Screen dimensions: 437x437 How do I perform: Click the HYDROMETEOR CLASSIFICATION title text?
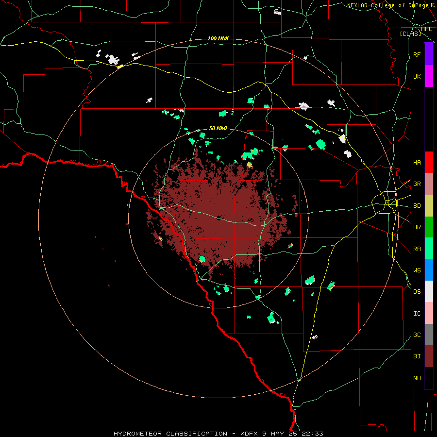point(170,434)
